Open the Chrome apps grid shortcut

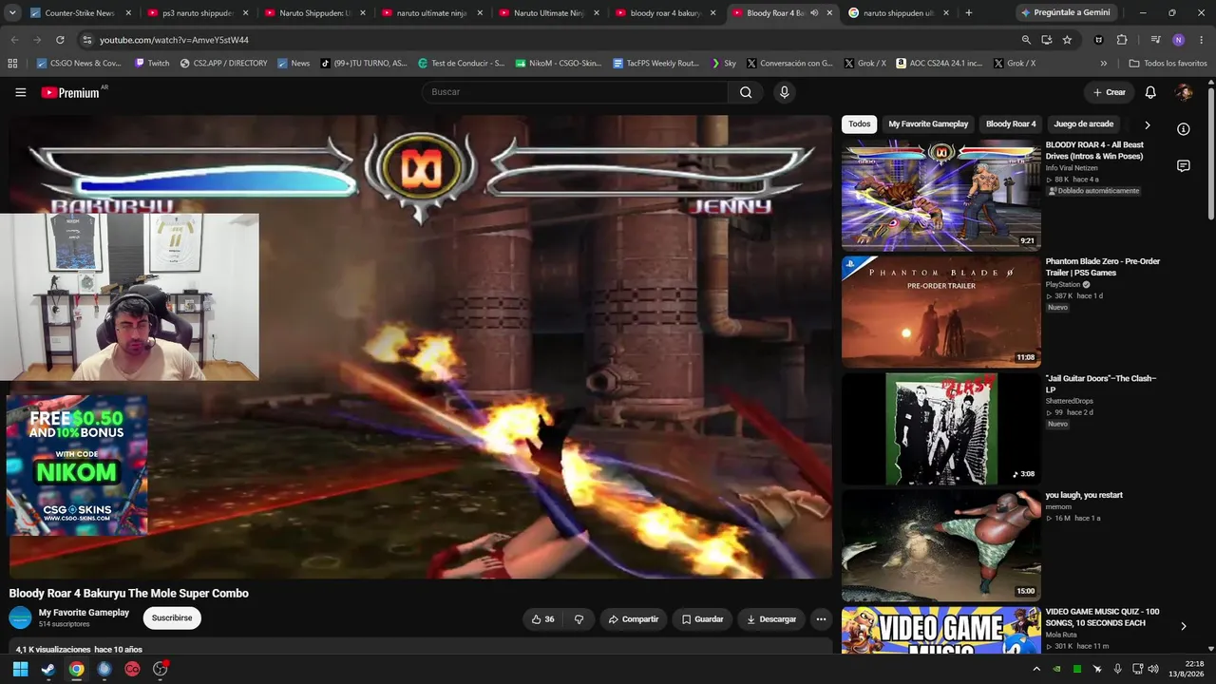pyautogui.click(x=12, y=64)
